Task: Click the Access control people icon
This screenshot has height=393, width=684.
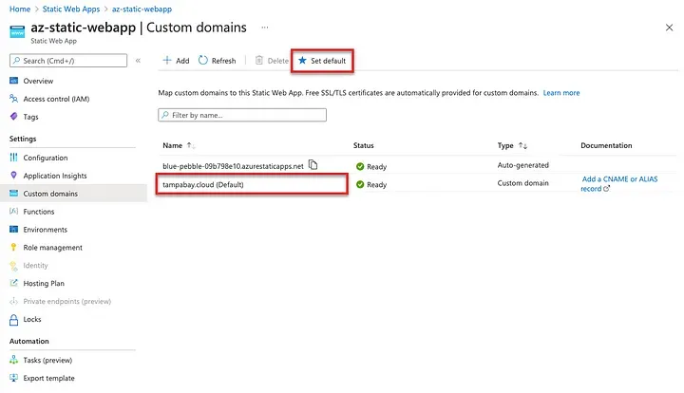Action: click(14, 99)
